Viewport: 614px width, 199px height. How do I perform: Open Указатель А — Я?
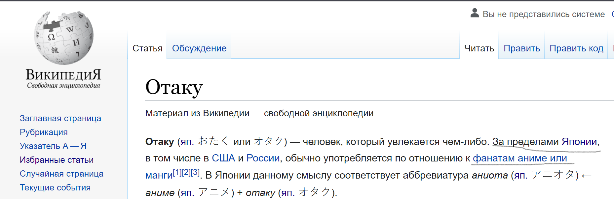[53, 146]
